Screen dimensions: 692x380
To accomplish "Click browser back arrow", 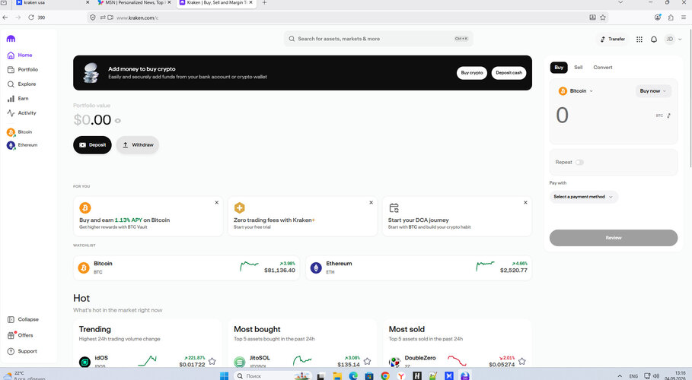I will click(5, 17).
